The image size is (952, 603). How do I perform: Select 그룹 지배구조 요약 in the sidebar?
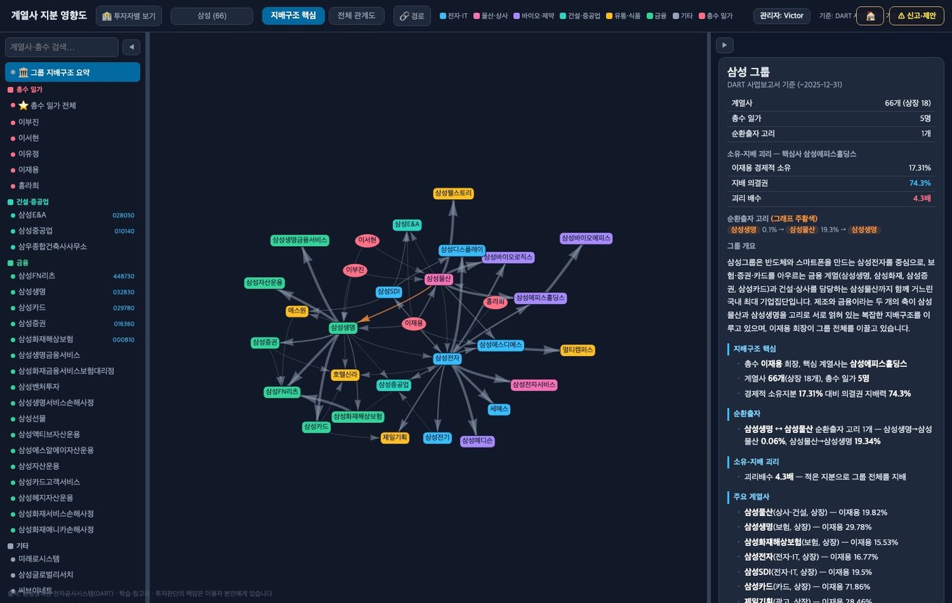pyautogui.click(x=73, y=72)
